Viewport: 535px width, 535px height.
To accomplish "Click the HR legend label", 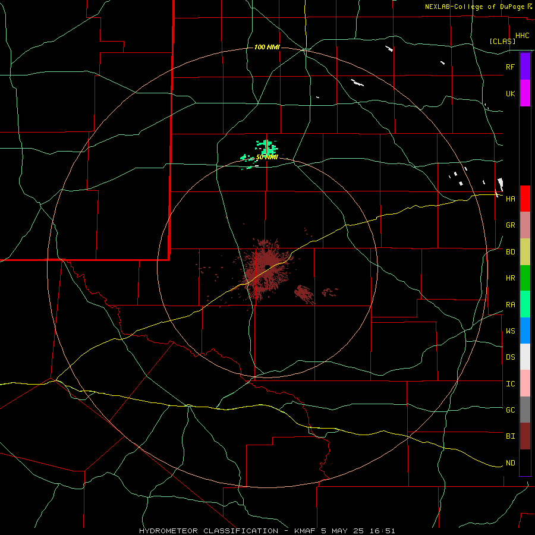I will pyautogui.click(x=510, y=278).
